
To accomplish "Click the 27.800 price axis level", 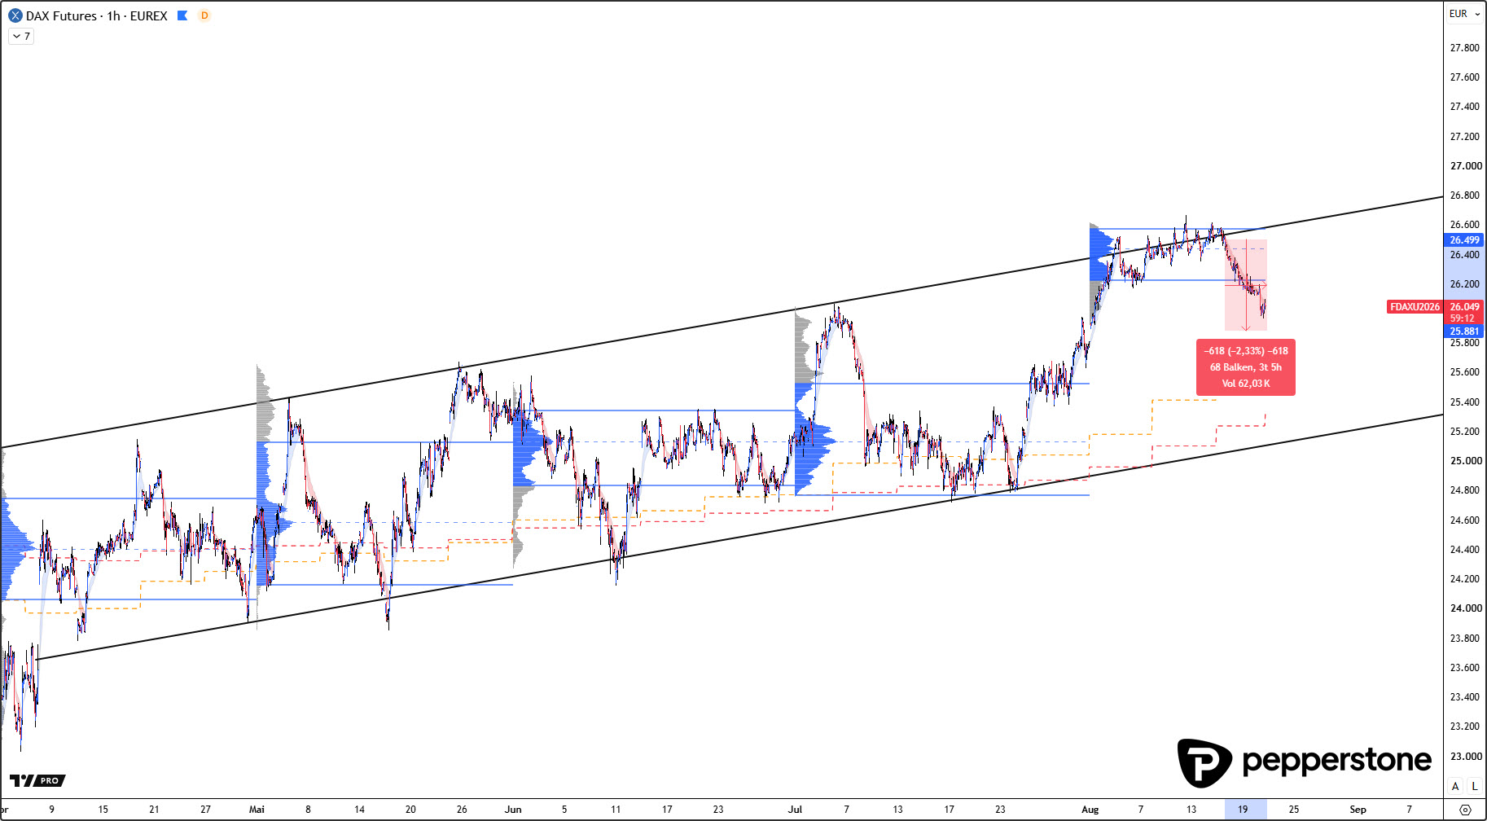I will tap(1464, 48).
